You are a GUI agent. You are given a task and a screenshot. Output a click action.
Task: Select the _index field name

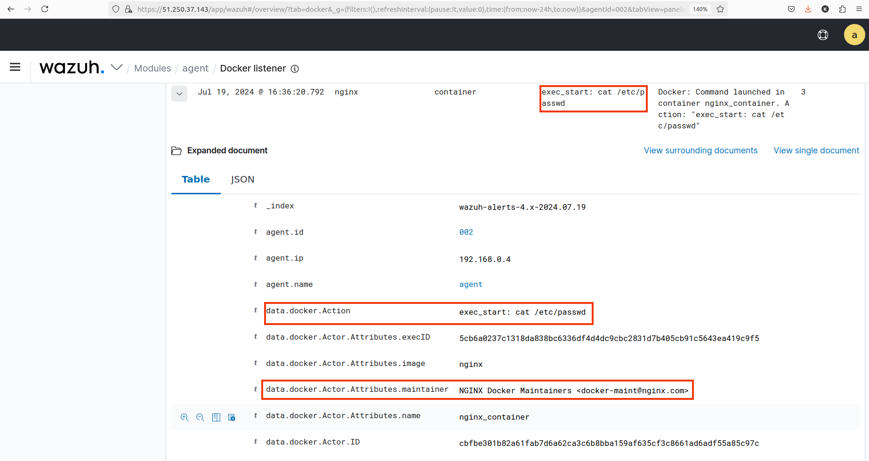[x=280, y=206]
